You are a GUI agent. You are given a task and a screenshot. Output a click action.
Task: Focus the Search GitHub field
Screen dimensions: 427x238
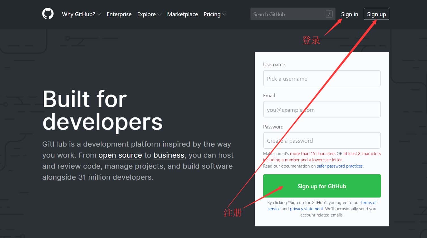click(x=293, y=14)
